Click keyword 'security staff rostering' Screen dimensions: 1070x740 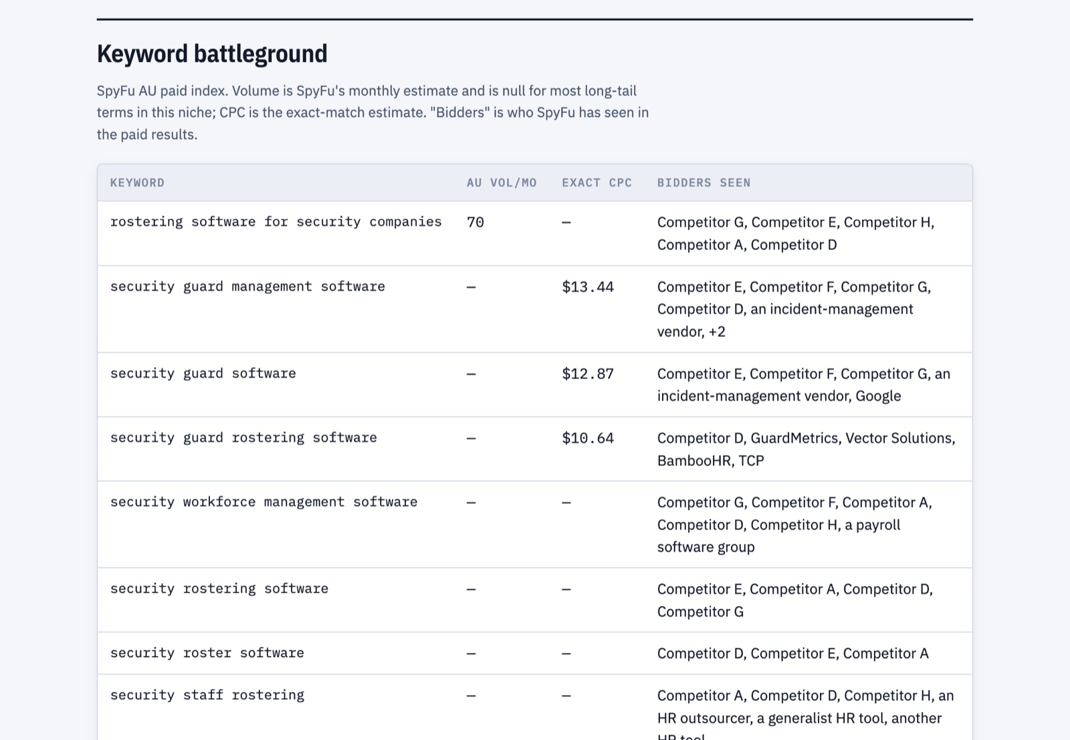click(207, 695)
